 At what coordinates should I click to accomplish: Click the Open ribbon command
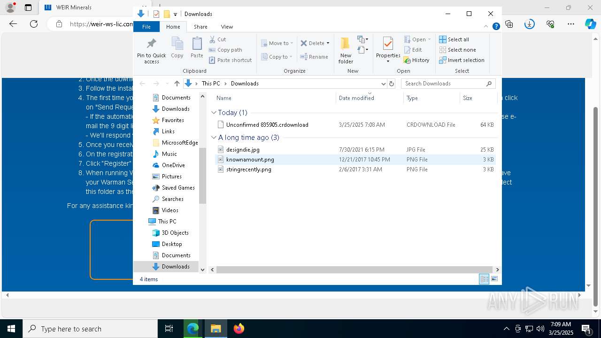(417, 39)
